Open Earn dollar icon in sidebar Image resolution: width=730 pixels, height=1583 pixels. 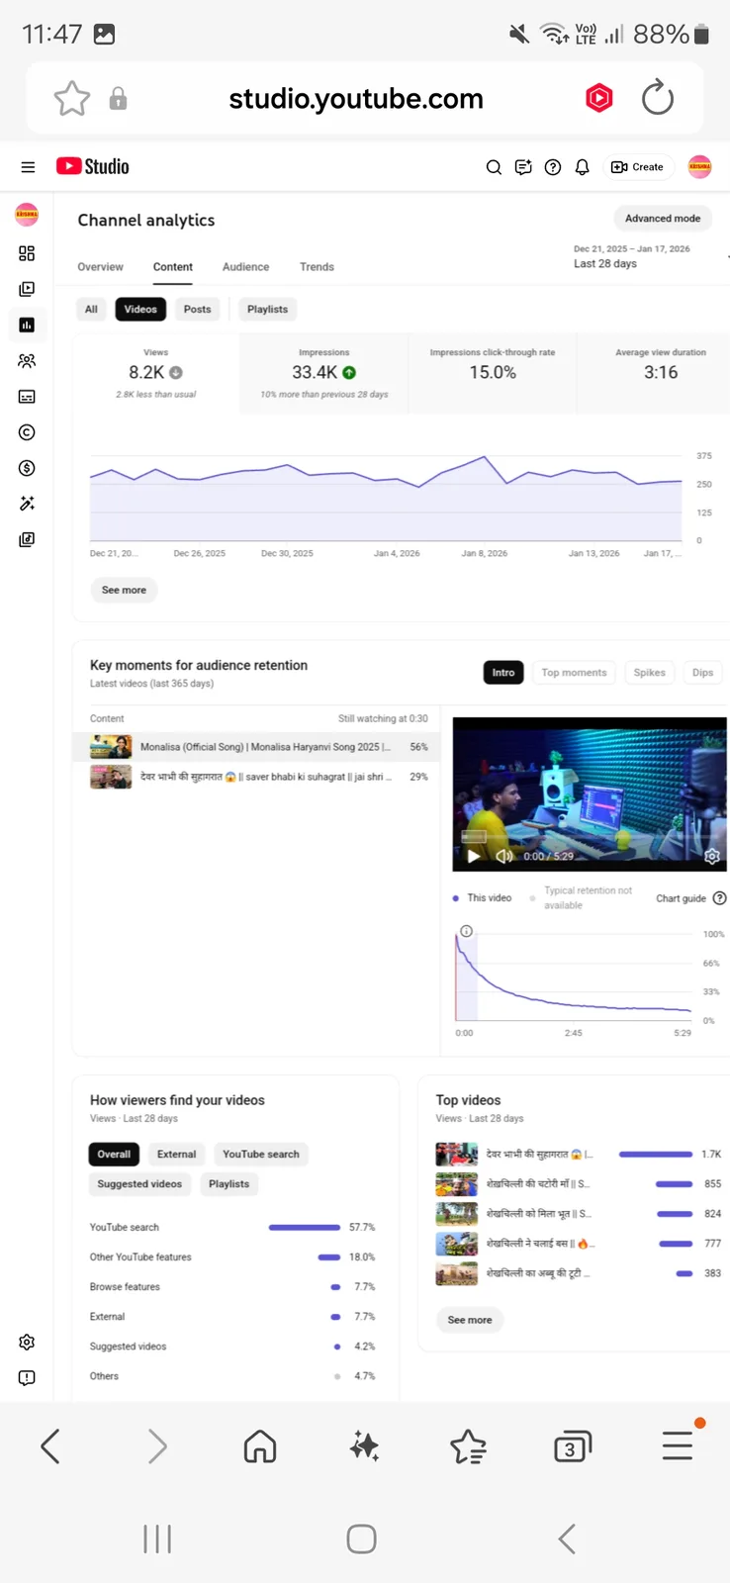click(x=27, y=468)
